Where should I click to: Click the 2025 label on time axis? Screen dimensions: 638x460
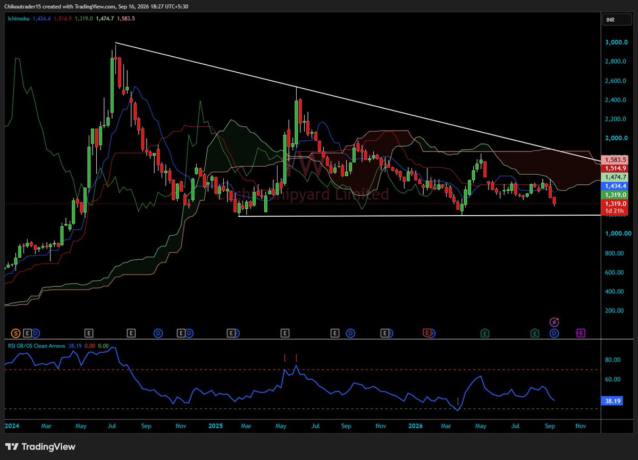tap(215, 426)
